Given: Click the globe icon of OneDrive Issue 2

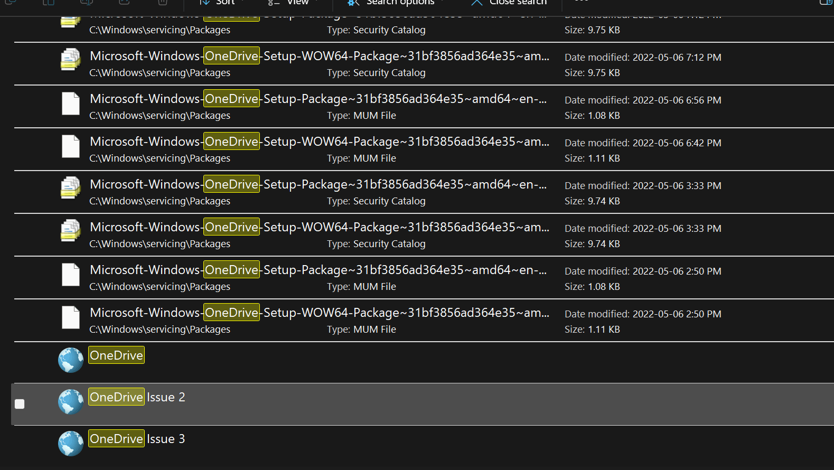Looking at the screenshot, I should [x=71, y=402].
